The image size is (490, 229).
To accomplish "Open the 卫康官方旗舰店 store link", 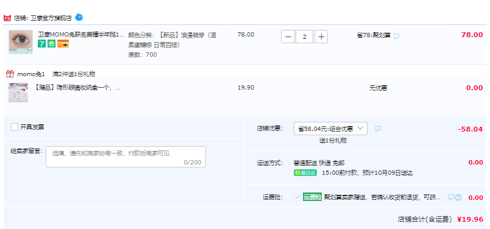I will coord(51,18).
